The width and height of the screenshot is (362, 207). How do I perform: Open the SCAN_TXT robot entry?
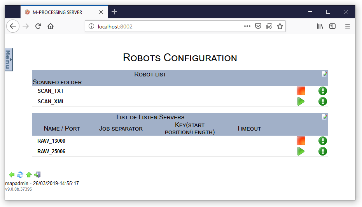point(51,91)
